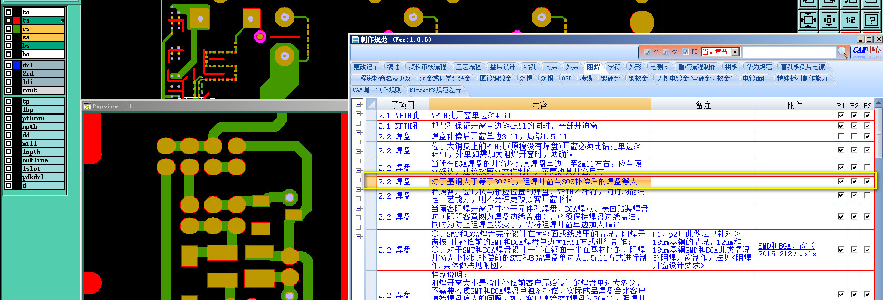Viewport: 883px width, 300px height.
Task: Toggle the P3 filter checkbox in toolbar
Action: [x=685, y=51]
